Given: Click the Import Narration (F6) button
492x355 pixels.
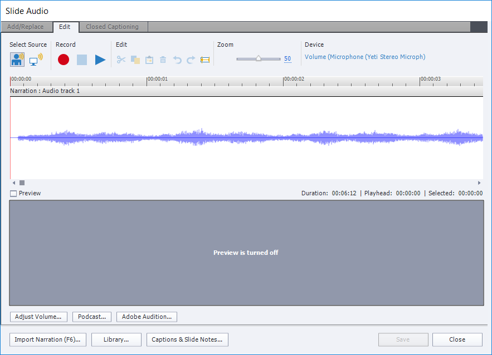Looking at the screenshot, I should [48, 339].
